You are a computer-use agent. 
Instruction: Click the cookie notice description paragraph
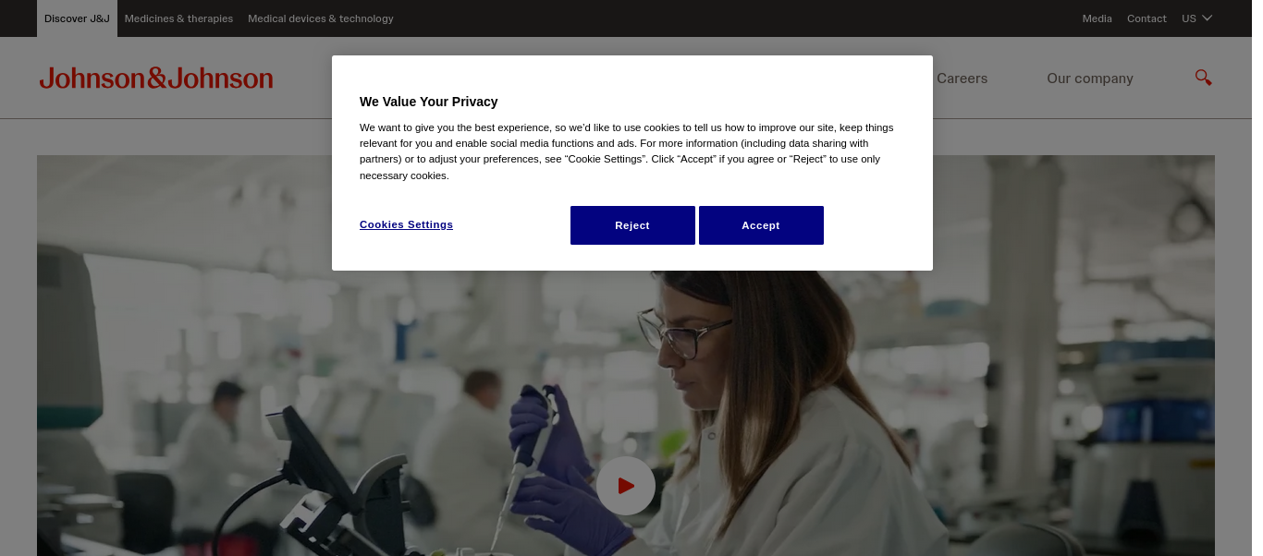627,151
